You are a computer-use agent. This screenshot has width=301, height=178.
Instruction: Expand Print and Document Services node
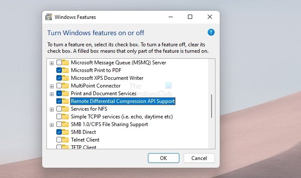point(52,94)
